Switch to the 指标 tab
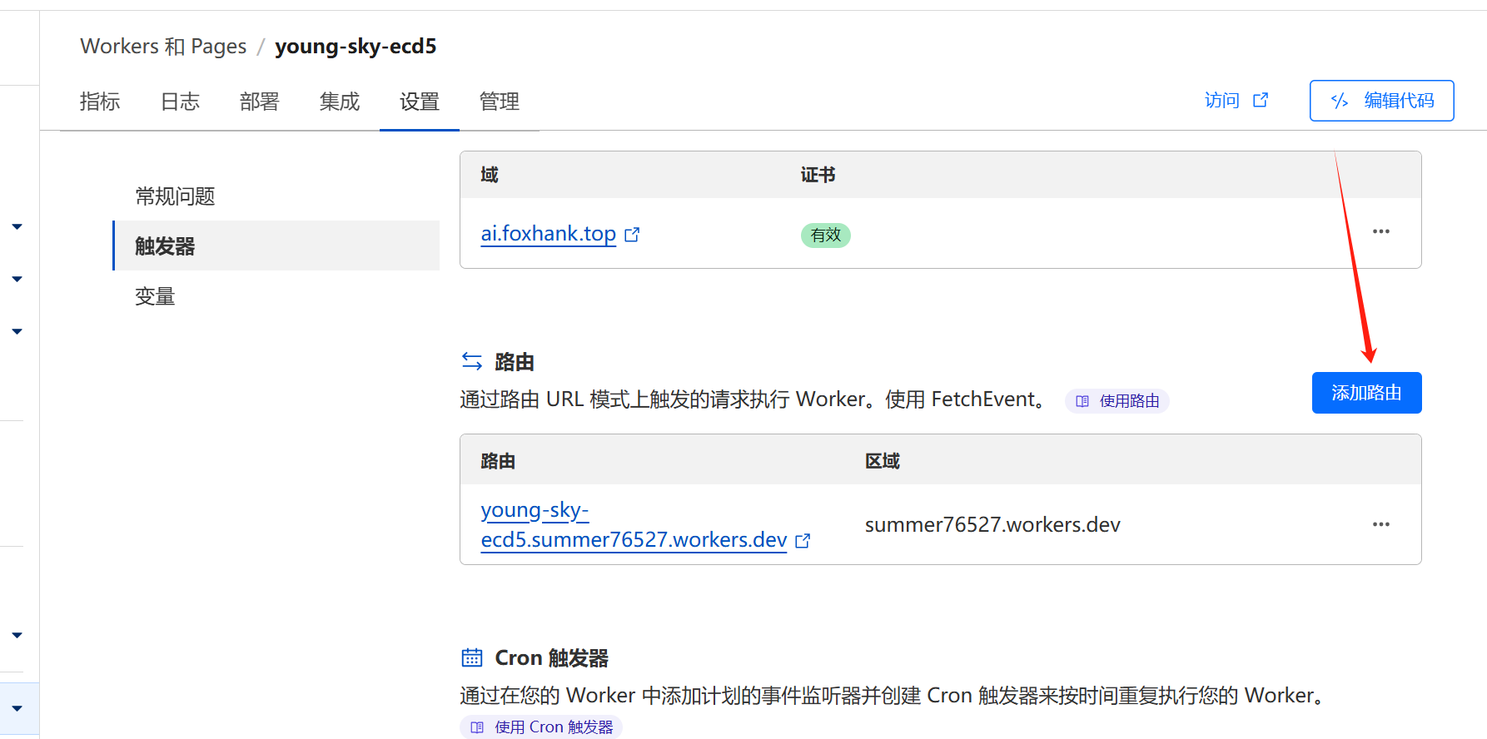This screenshot has width=1487, height=739. (x=100, y=102)
